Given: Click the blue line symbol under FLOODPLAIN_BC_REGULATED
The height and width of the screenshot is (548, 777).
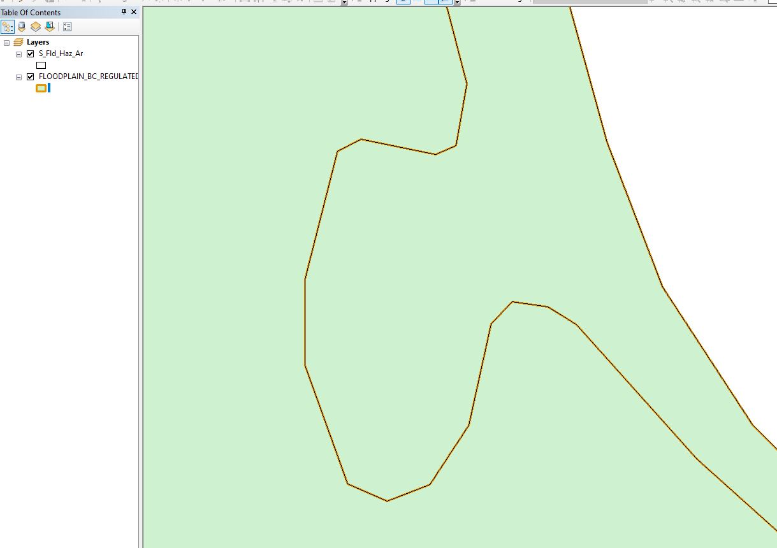Looking at the screenshot, I should point(48,87).
